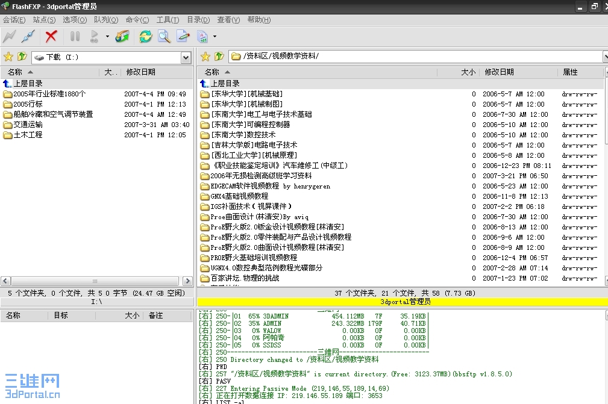The height and width of the screenshot is (404, 608).
Task: Sort remote pane by 修改日期 column header
Action: click(x=519, y=72)
